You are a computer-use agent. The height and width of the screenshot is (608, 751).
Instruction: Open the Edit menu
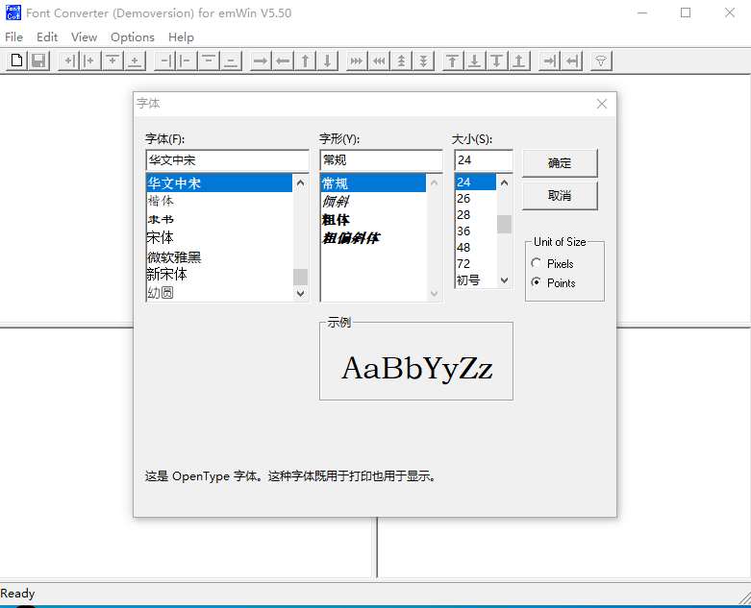(47, 36)
